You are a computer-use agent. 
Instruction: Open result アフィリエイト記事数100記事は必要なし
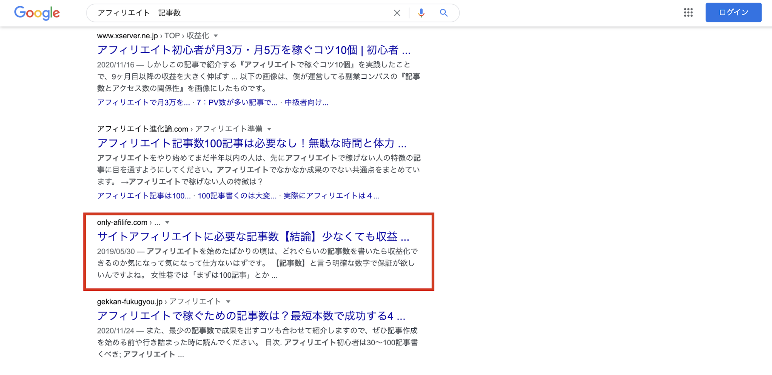coord(252,143)
